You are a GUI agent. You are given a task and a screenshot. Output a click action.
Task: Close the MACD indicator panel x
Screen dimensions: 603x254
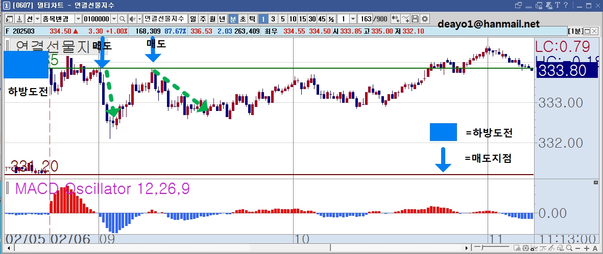(596, 183)
